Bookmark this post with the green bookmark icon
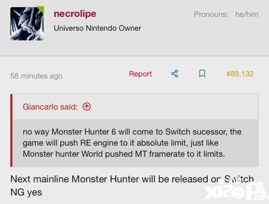 click(x=202, y=73)
